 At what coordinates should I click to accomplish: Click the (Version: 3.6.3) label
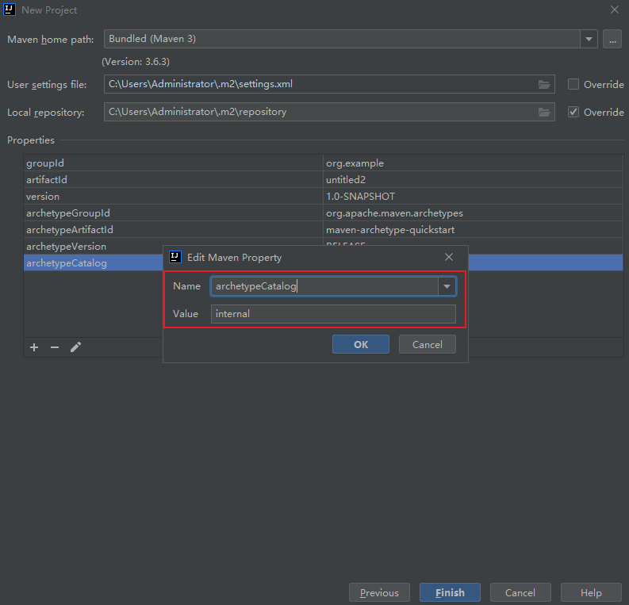point(136,62)
